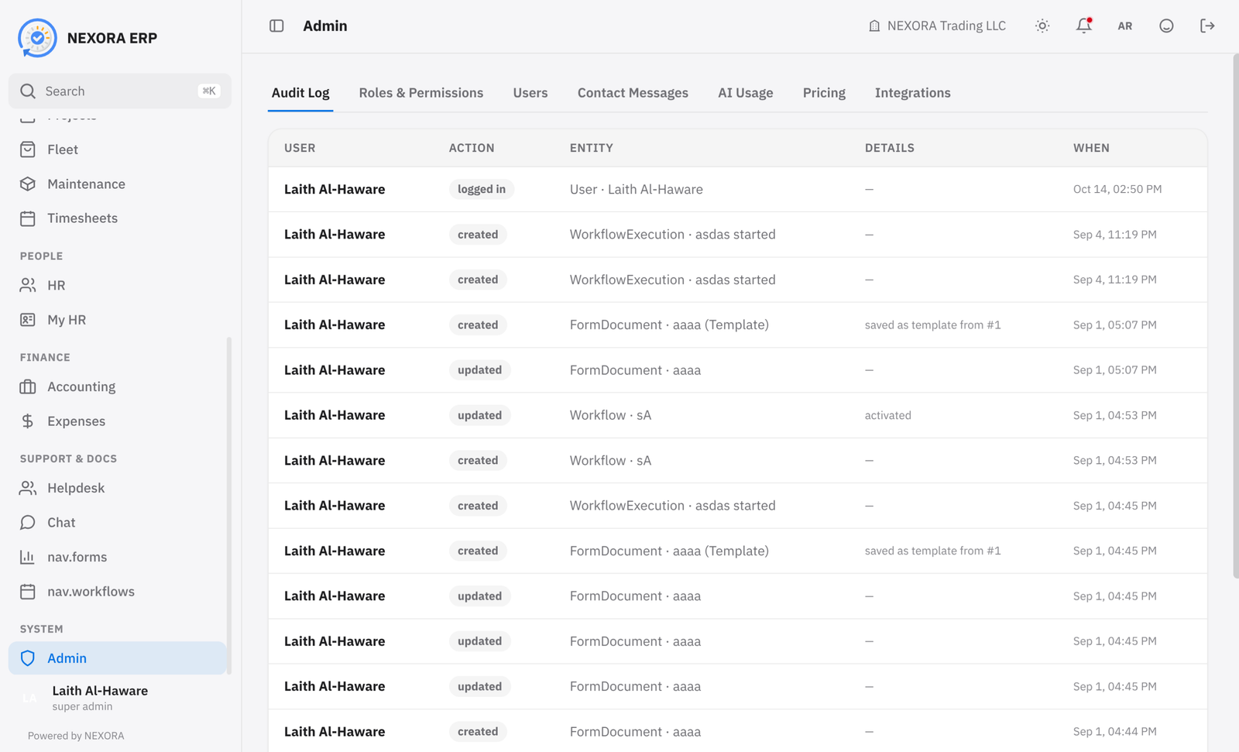Image resolution: width=1239 pixels, height=752 pixels.
Task: Open HR section
Action: point(118,285)
